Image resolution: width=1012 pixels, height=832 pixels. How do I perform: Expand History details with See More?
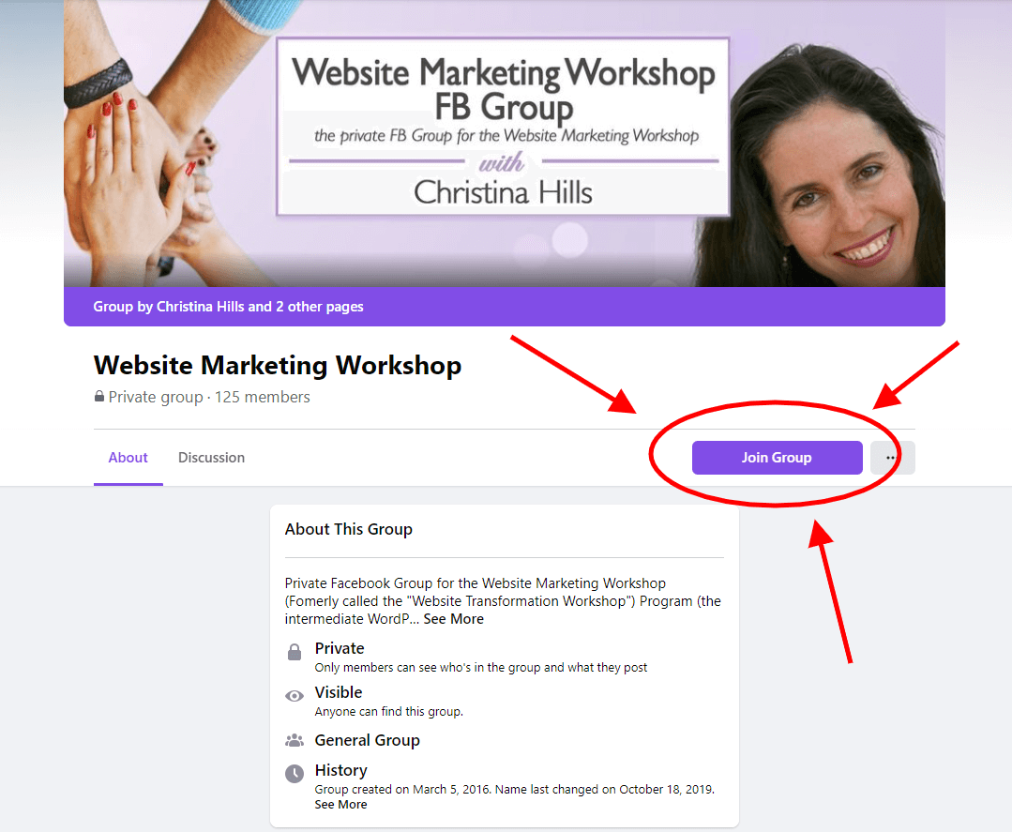coord(340,805)
